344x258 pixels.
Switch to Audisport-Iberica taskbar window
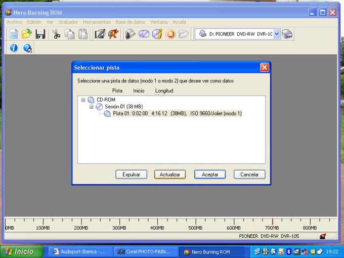click(80, 251)
